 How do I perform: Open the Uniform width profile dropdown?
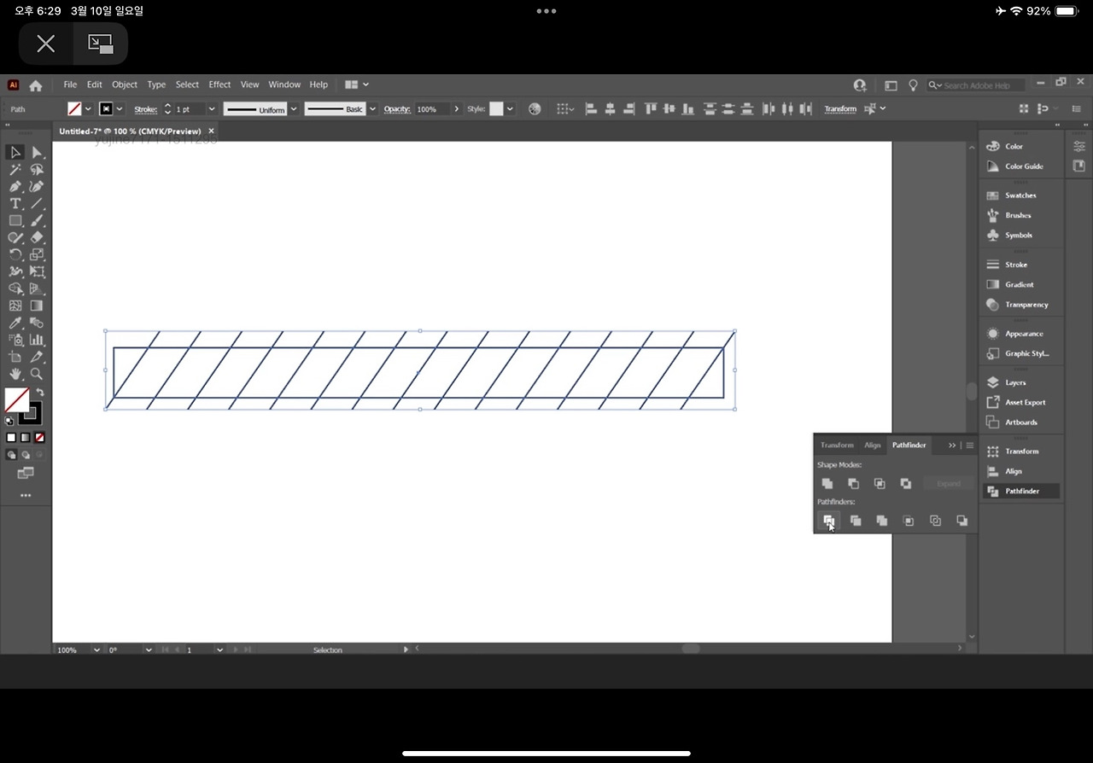click(294, 109)
